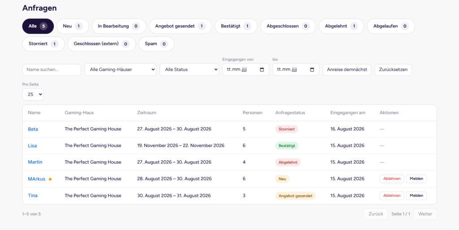Screen dimensions: 459x230
Task: Click the 'bis' date input
Action: pos(296,70)
